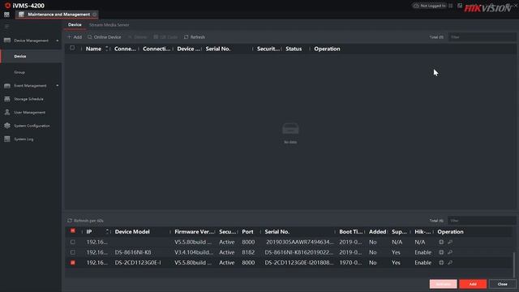Click the Firmware Version column header
Viewport: 519px width, 292px height.
click(195, 232)
